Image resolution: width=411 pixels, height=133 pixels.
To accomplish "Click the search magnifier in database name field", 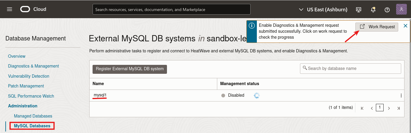I will pyautogui.click(x=304, y=68).
